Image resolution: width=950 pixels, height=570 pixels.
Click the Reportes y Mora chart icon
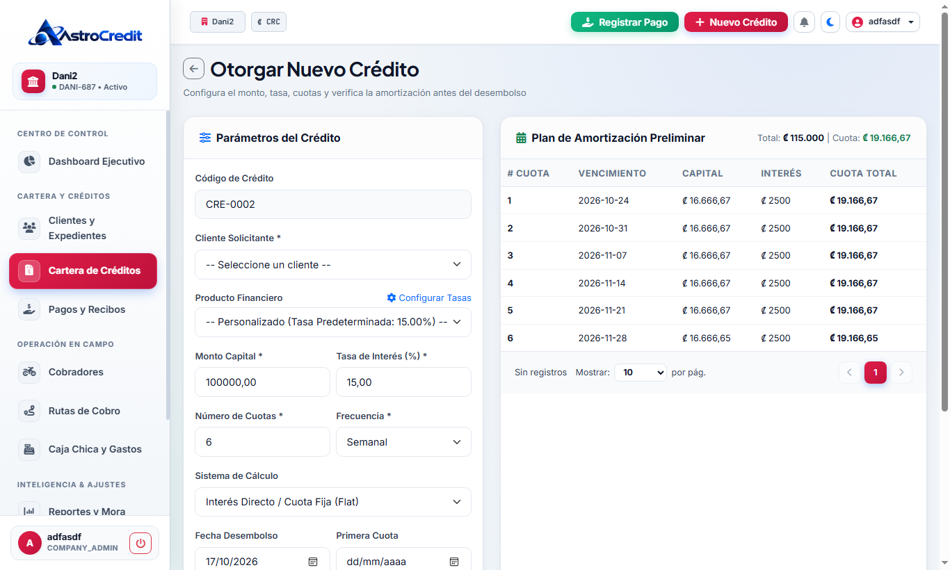click(29, 510)
